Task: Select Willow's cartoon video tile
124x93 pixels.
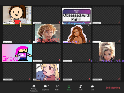Action: click(17, 15)
